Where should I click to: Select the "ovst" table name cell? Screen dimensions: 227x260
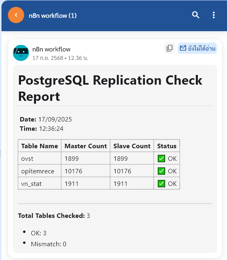[x=40, y=158]
